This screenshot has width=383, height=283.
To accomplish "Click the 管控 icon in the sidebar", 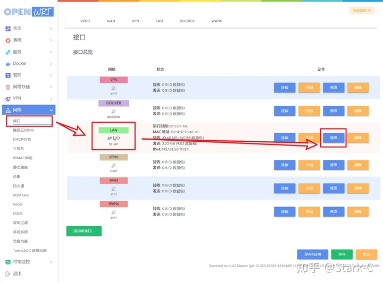I will 8,75.
